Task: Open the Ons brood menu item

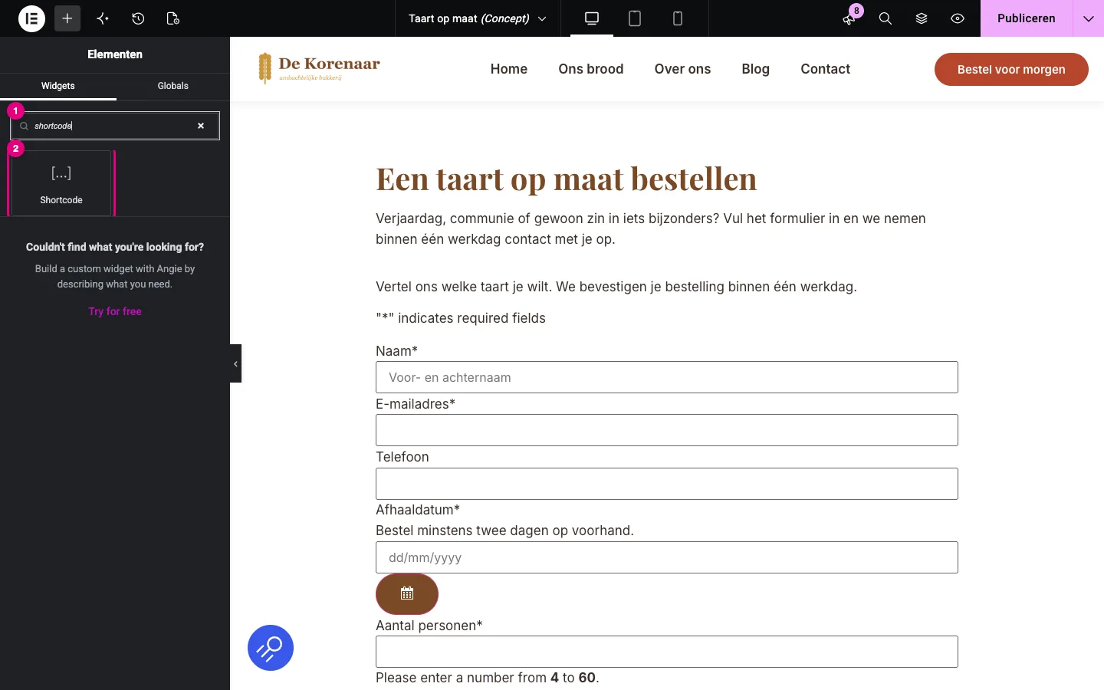Action: pos(591,69)
